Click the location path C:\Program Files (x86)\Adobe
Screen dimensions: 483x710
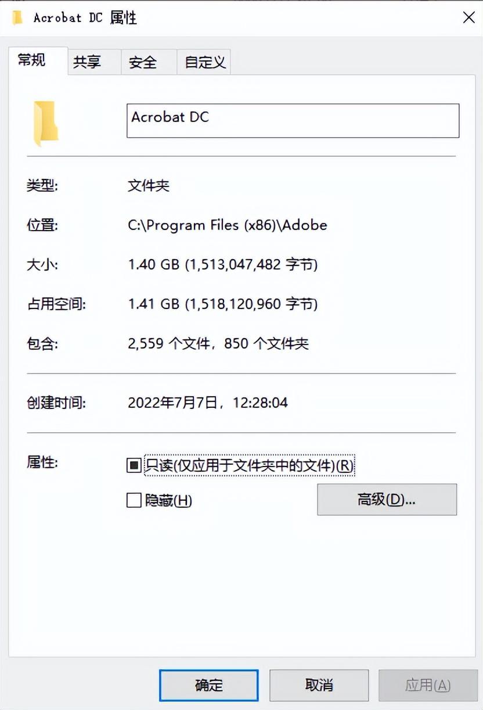pos(228,225)
